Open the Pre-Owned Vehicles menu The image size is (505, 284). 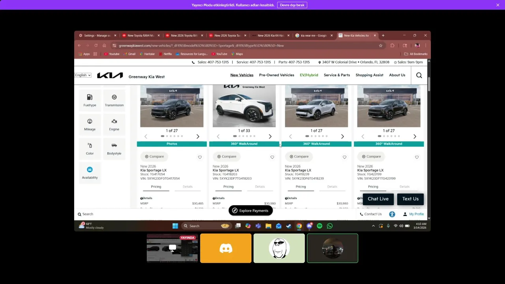(277, 75)
